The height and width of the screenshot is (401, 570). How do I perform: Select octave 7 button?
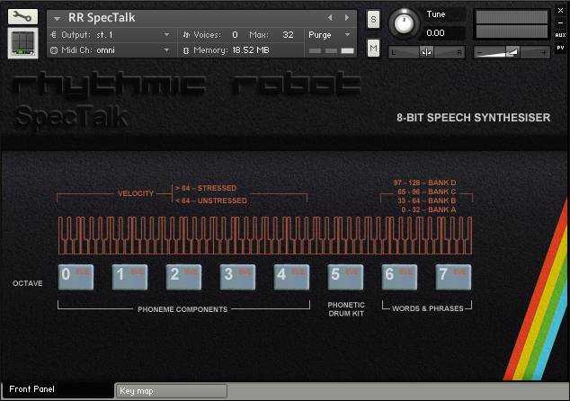(453, 277)
